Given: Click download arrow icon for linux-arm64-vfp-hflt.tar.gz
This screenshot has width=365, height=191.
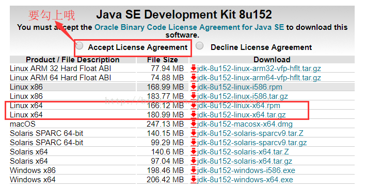Looking at the screenshot, I should coord(194,78).
